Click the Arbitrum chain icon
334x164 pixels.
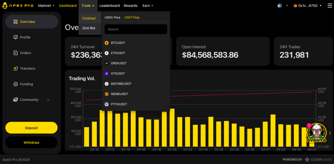click(x=280, y=6)
